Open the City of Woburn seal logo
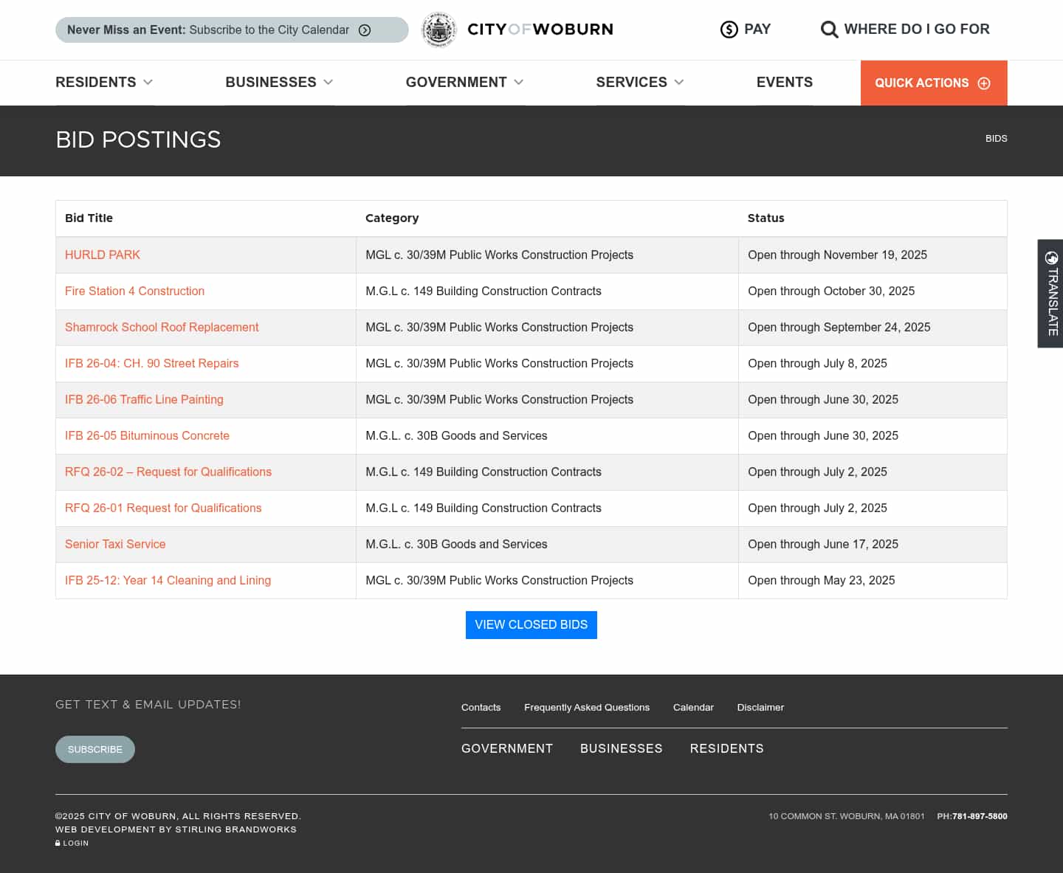Image resolution: width=1063 pixels, height=873 pixels. (439, 30)
